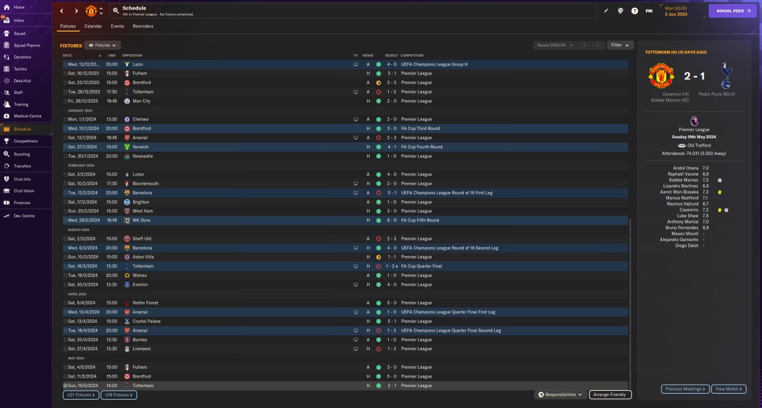
Task: Open the Season 2023/24 dropdown
Action: click(555, 45)
